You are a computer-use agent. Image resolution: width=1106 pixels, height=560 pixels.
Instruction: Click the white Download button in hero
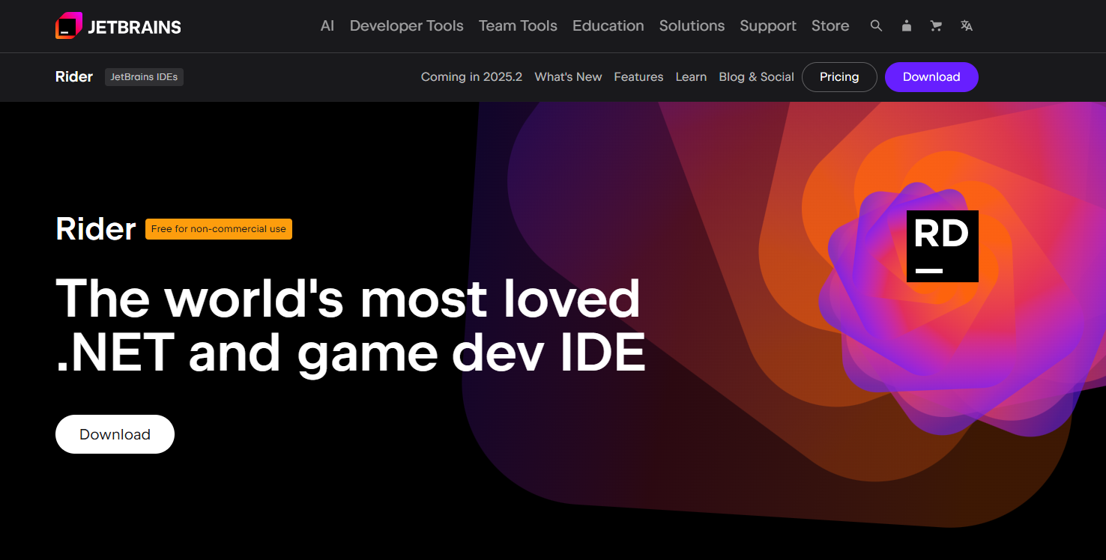pos(115,434)
